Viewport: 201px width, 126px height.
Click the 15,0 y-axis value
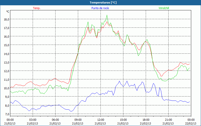[7, 45]
